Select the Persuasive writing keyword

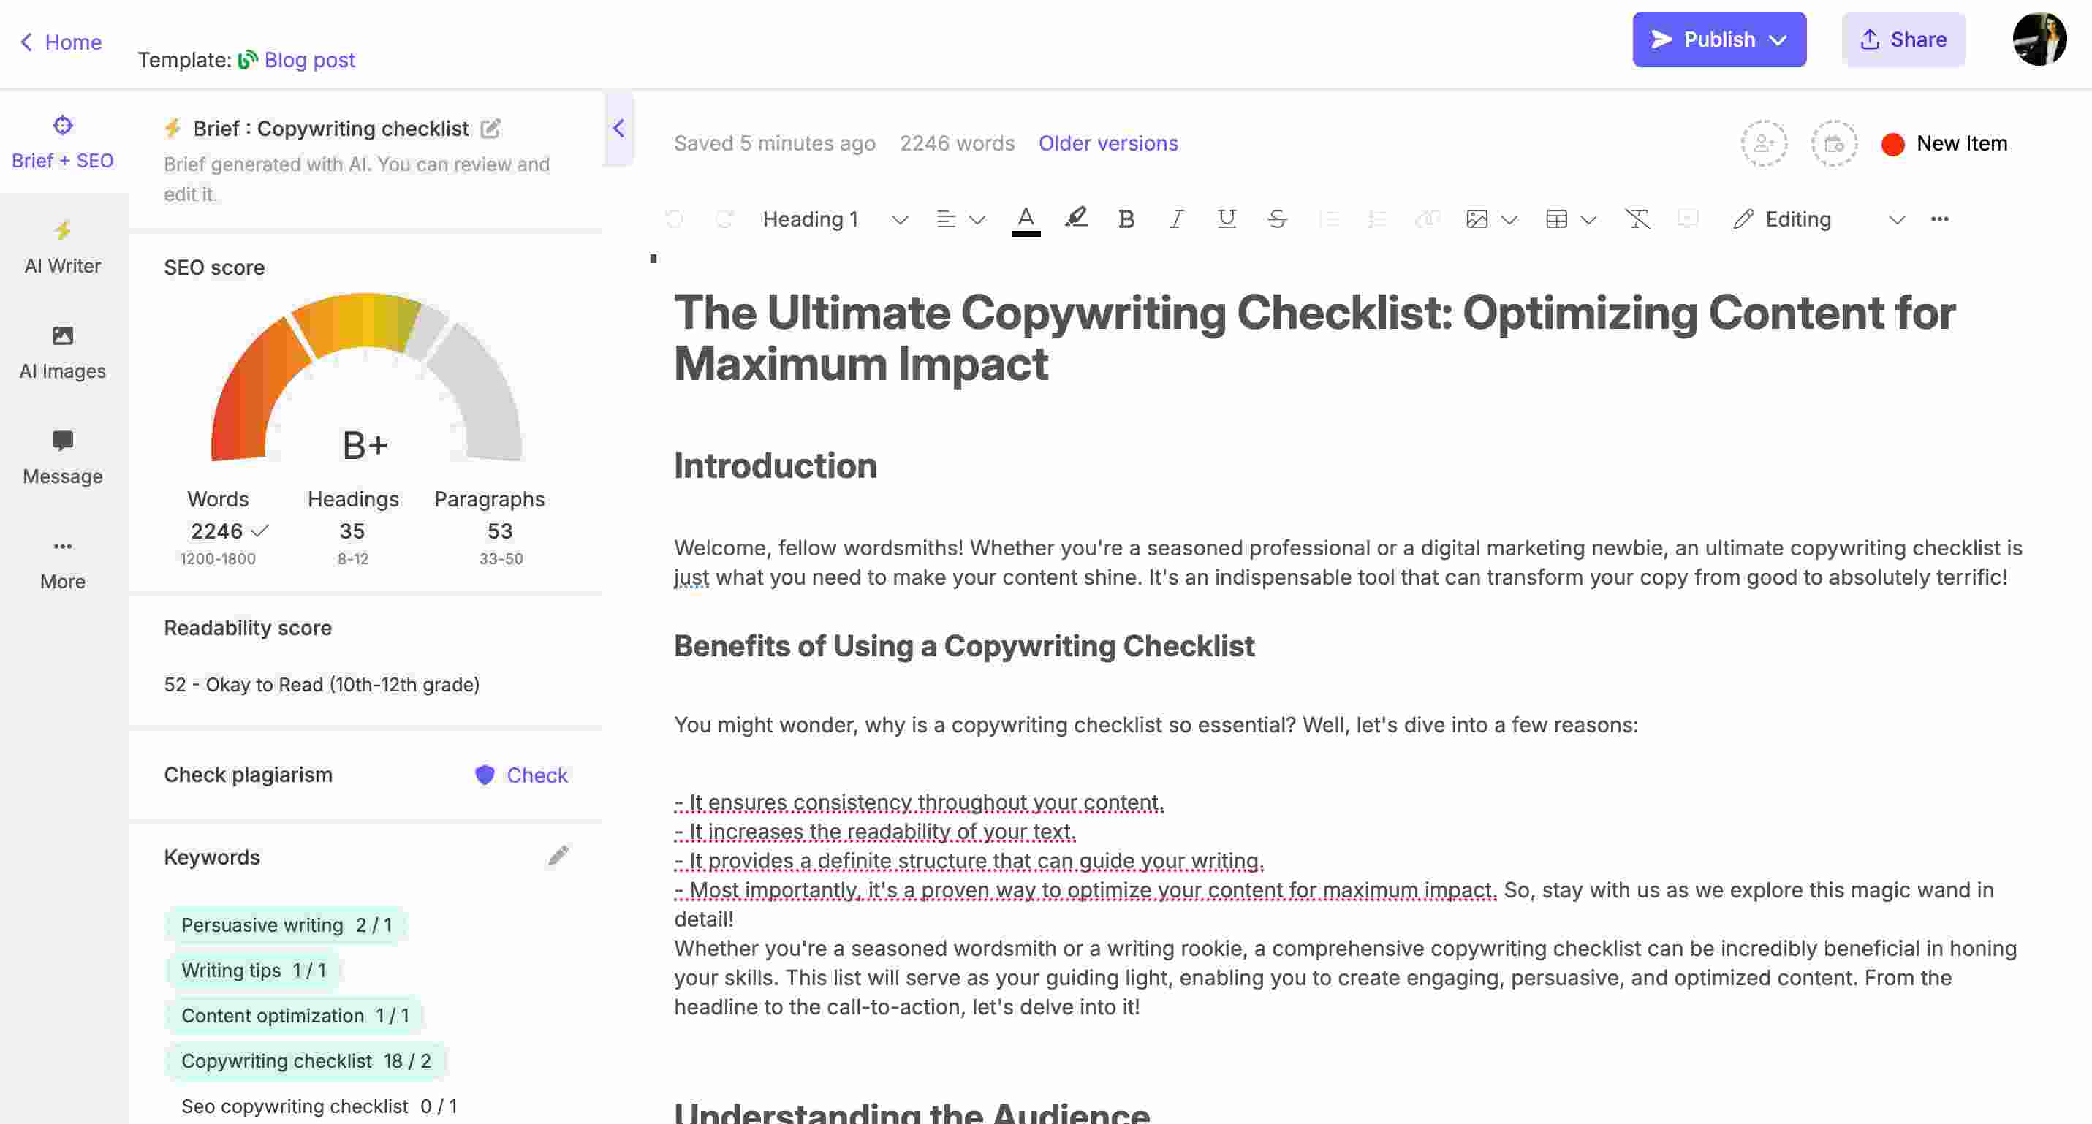[x=286, y=925]
